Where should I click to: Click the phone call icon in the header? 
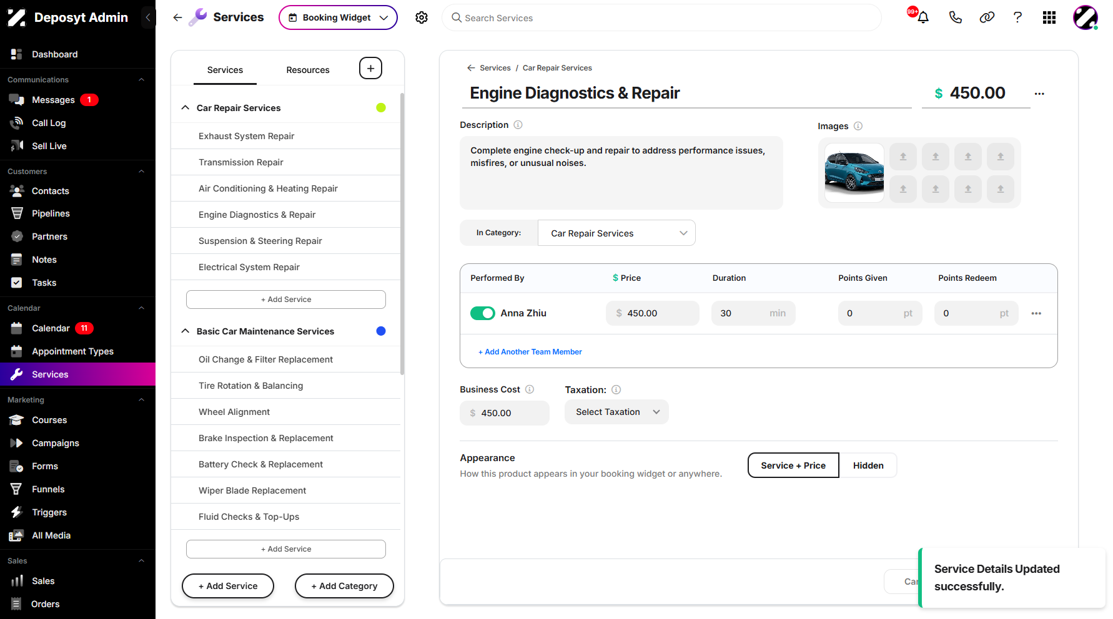955,17
